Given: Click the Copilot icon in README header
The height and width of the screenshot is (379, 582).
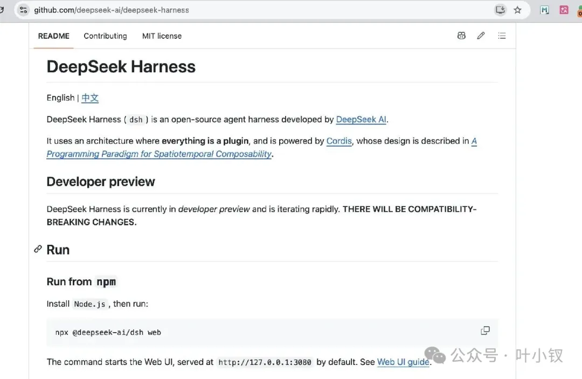Looking at the screenshot, I should click(x=461, y=36).
